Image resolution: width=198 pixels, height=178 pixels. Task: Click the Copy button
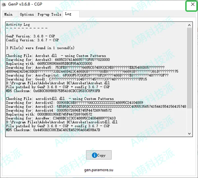pyautogui.click(x=99, y=155)
